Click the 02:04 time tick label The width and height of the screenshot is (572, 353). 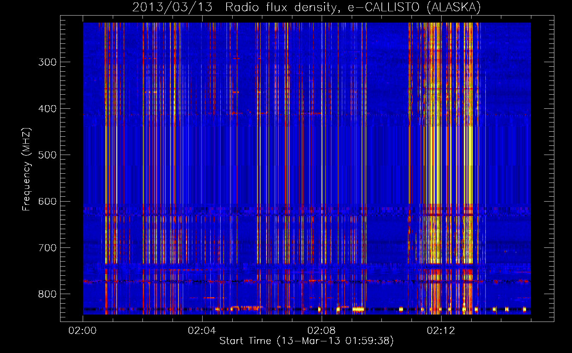(202, 331)
